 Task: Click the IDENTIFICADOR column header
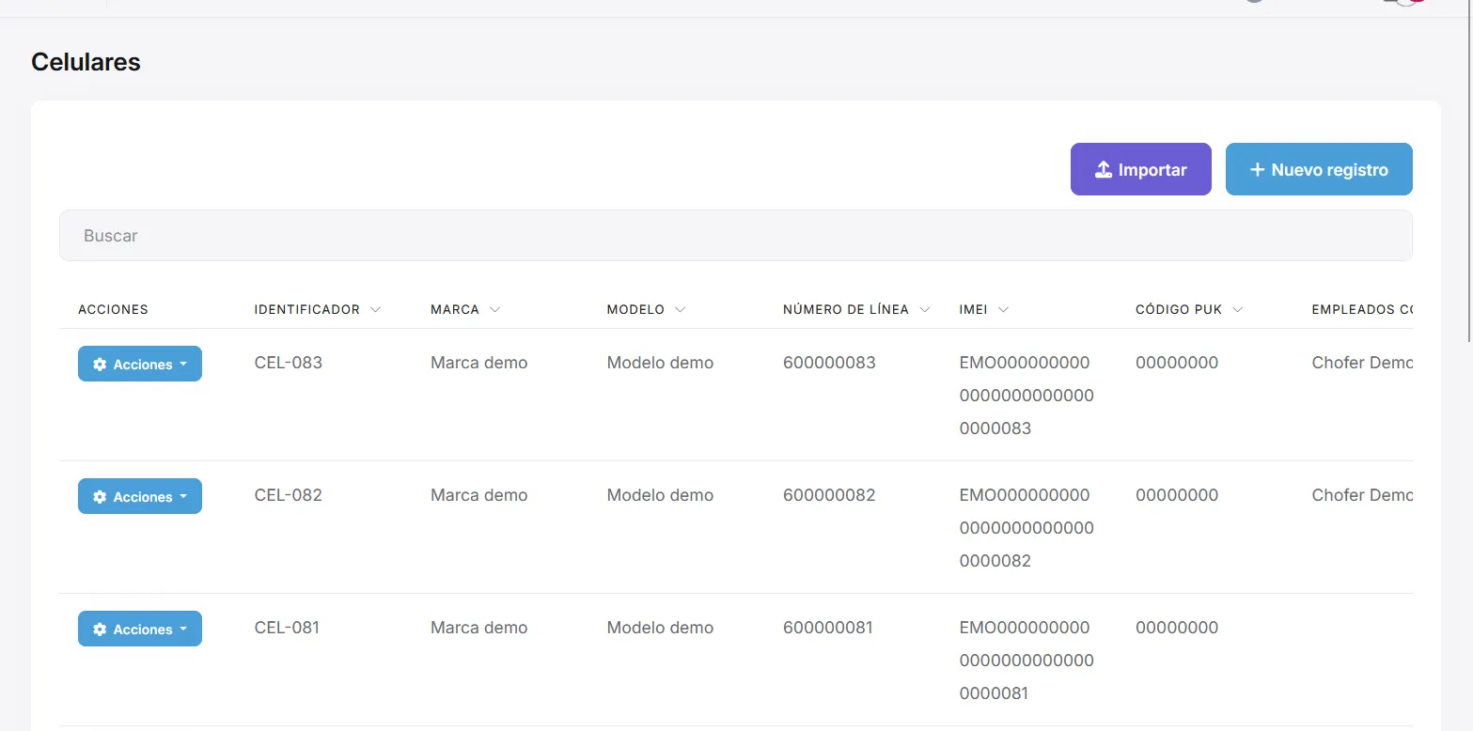(x=307, y=309)
